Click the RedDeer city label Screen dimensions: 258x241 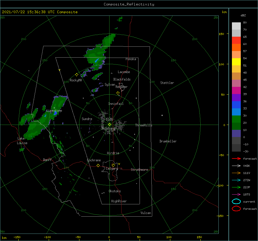(122, 87)
